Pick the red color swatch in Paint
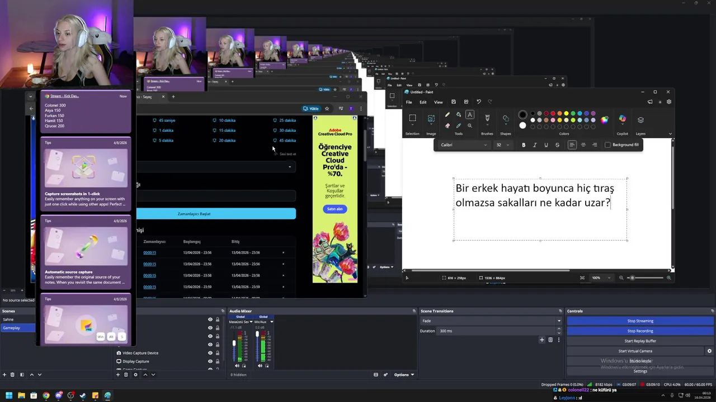The width and height of the screenshot is (716, 402). click(x=553, y=113)
